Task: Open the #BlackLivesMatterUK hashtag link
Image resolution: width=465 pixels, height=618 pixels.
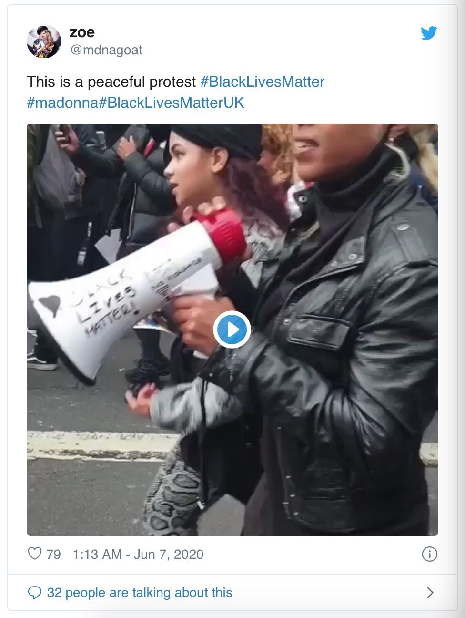Action: point(172,103)
